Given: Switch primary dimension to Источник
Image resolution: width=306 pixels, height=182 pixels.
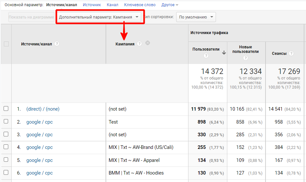Looking at the screenshot, I should tap(92, 5).
